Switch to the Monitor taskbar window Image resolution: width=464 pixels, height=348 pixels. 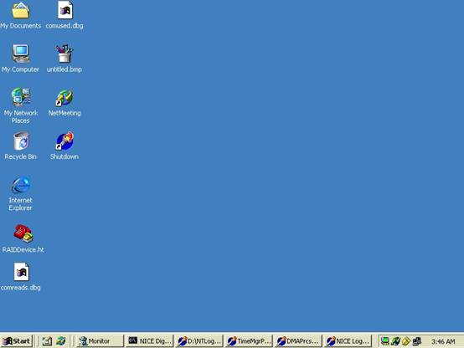pyautogui.click(x=100, y=341)
